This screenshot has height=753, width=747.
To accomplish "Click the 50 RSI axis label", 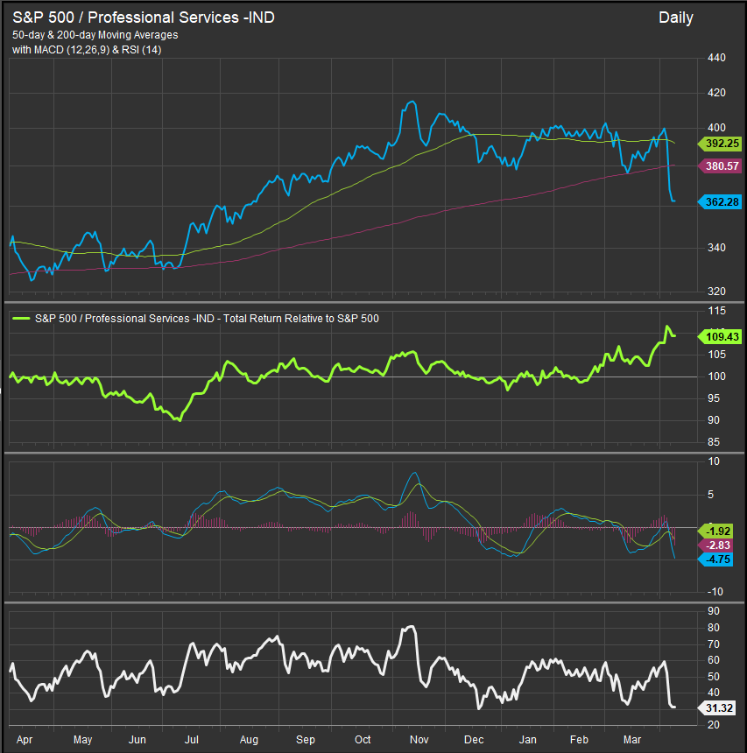I will pyautogui.click(x=714, y=677).
